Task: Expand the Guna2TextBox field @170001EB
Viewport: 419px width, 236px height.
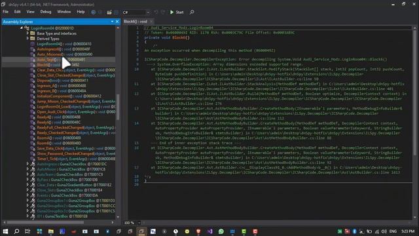Action: click(x=27, y=216)
